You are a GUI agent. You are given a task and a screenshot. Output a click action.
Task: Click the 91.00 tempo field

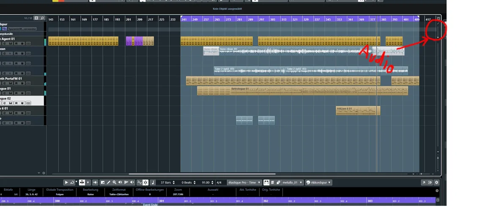205,182
